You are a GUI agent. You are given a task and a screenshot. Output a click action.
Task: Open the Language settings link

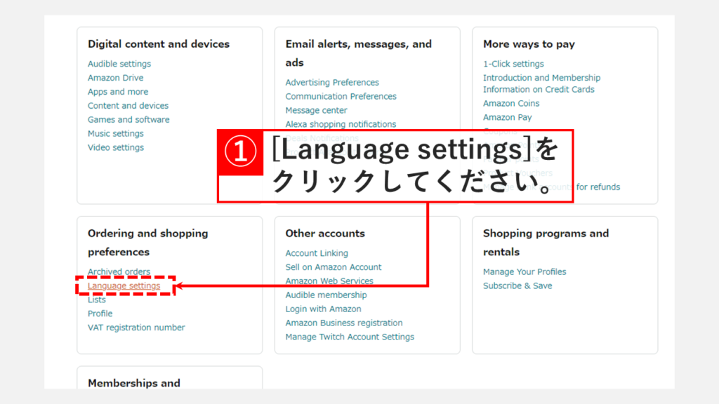[x=124, y=285]
